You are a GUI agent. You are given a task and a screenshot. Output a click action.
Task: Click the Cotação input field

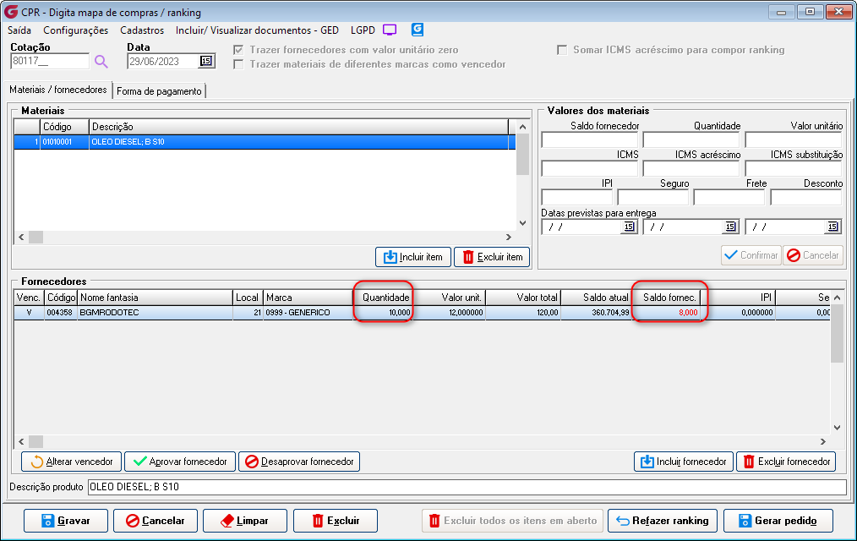point(50,61)
